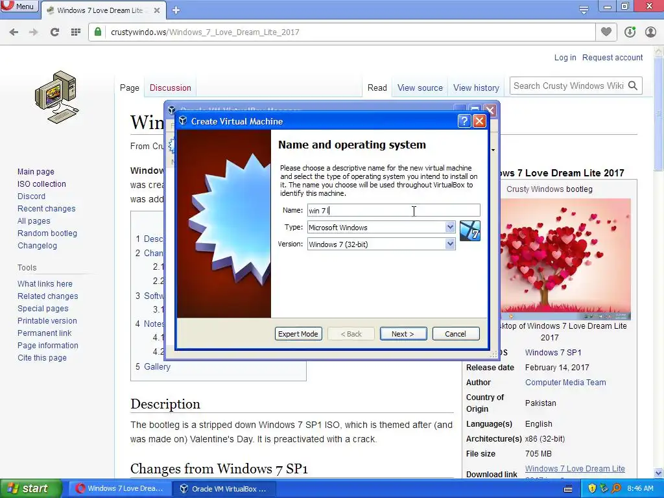Open the on-screen keyboard taskbar icon
The image size is (664, 498).
568,489
